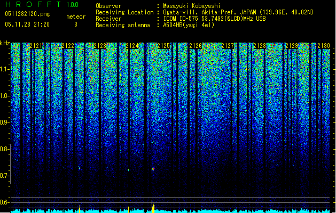Click the 2122 time marker

(68, 46)
